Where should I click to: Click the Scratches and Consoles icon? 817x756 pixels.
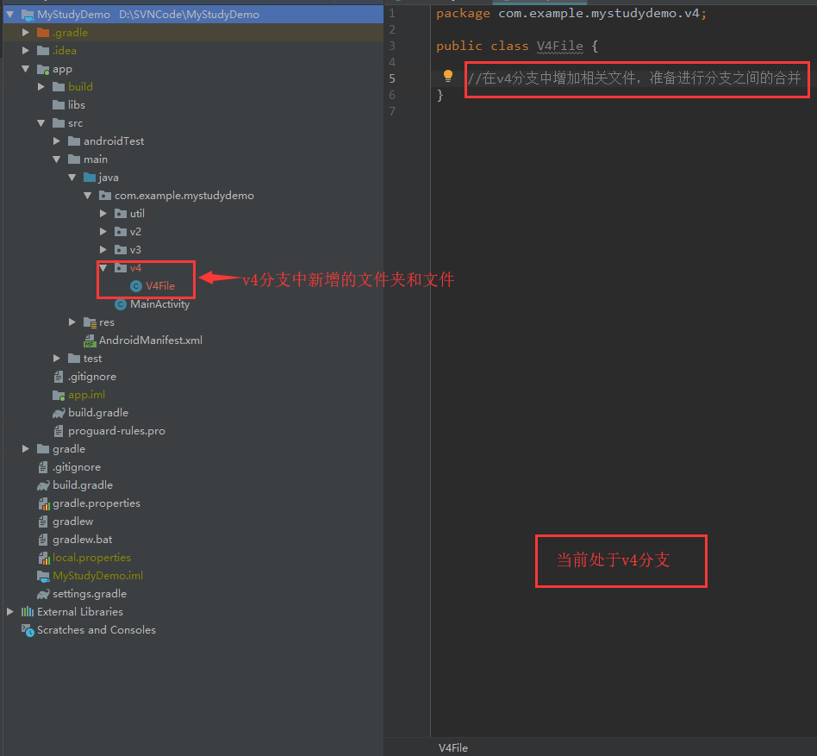pyautogui.click(x=28, y=630)
